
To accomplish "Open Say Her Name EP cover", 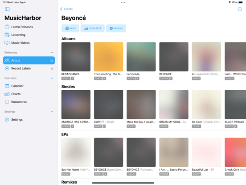I will pos(76,152).
